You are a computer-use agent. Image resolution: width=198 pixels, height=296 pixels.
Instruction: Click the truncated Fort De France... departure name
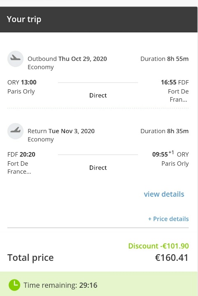pyautogui.click(x=19, y=167)
